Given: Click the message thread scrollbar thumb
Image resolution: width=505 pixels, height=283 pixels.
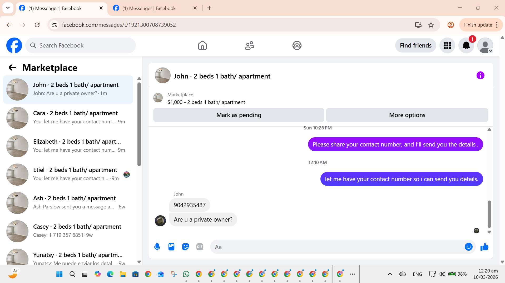Looking at the screenshot, I should (489, 214).
